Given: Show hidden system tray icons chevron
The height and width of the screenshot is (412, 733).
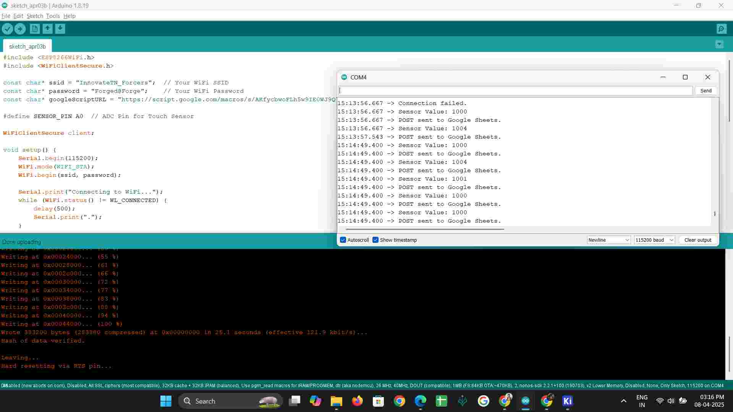Looking at the screenshot, I should [x=623, y=401].
